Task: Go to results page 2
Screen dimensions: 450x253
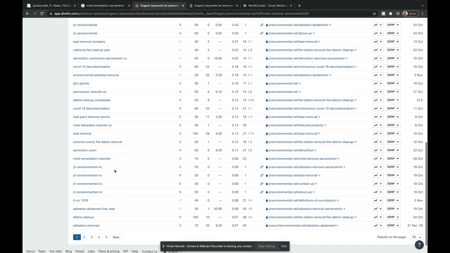Action: (x=84, y=237)
